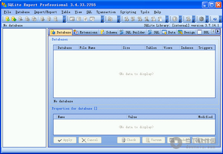Click the yellow New Database toolbar icon

[7, 19]
